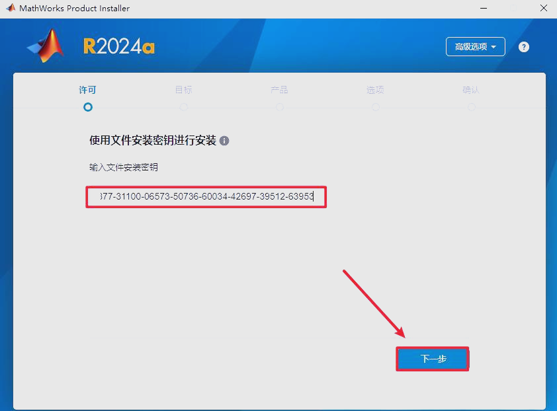557x411 pixels.
Task: Select the 目标 step tab
Action: 184,90
